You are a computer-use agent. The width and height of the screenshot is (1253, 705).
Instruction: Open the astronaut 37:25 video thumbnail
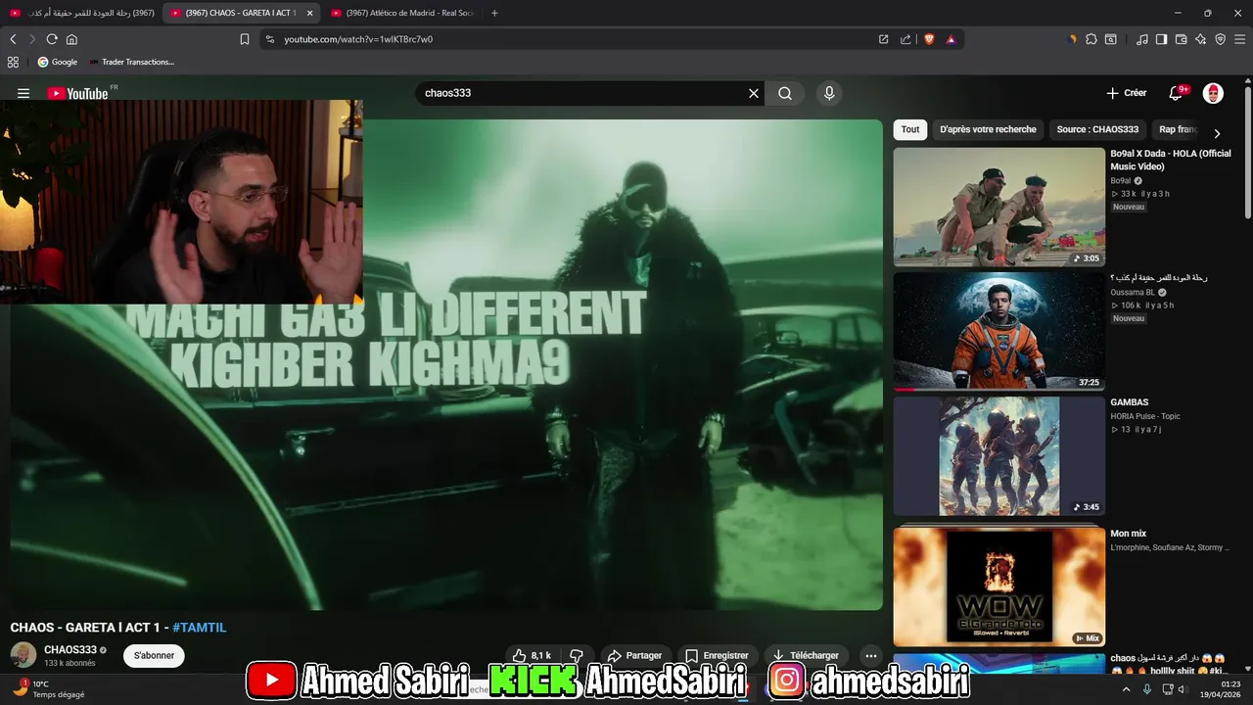tap(998, 331)
